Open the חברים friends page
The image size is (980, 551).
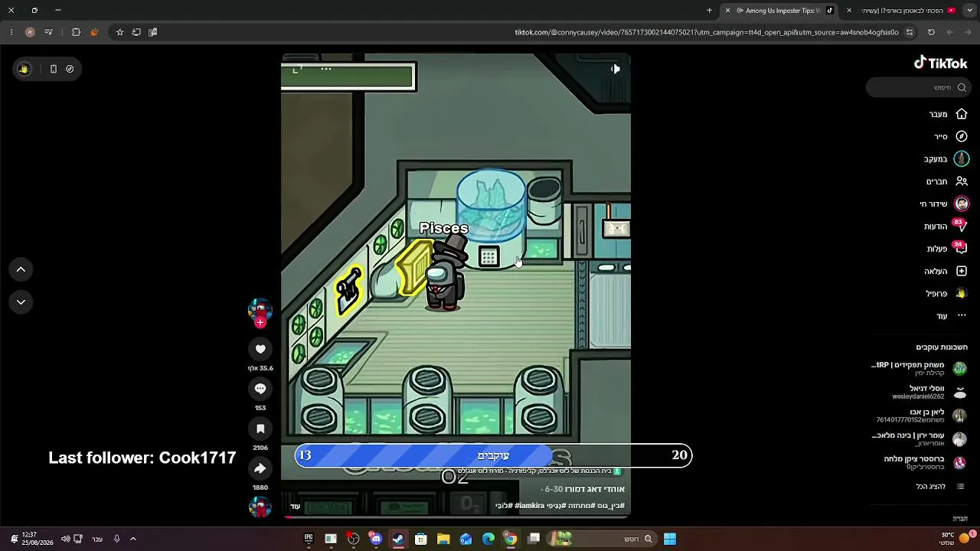pyautogui.click(x=947, y=181)
